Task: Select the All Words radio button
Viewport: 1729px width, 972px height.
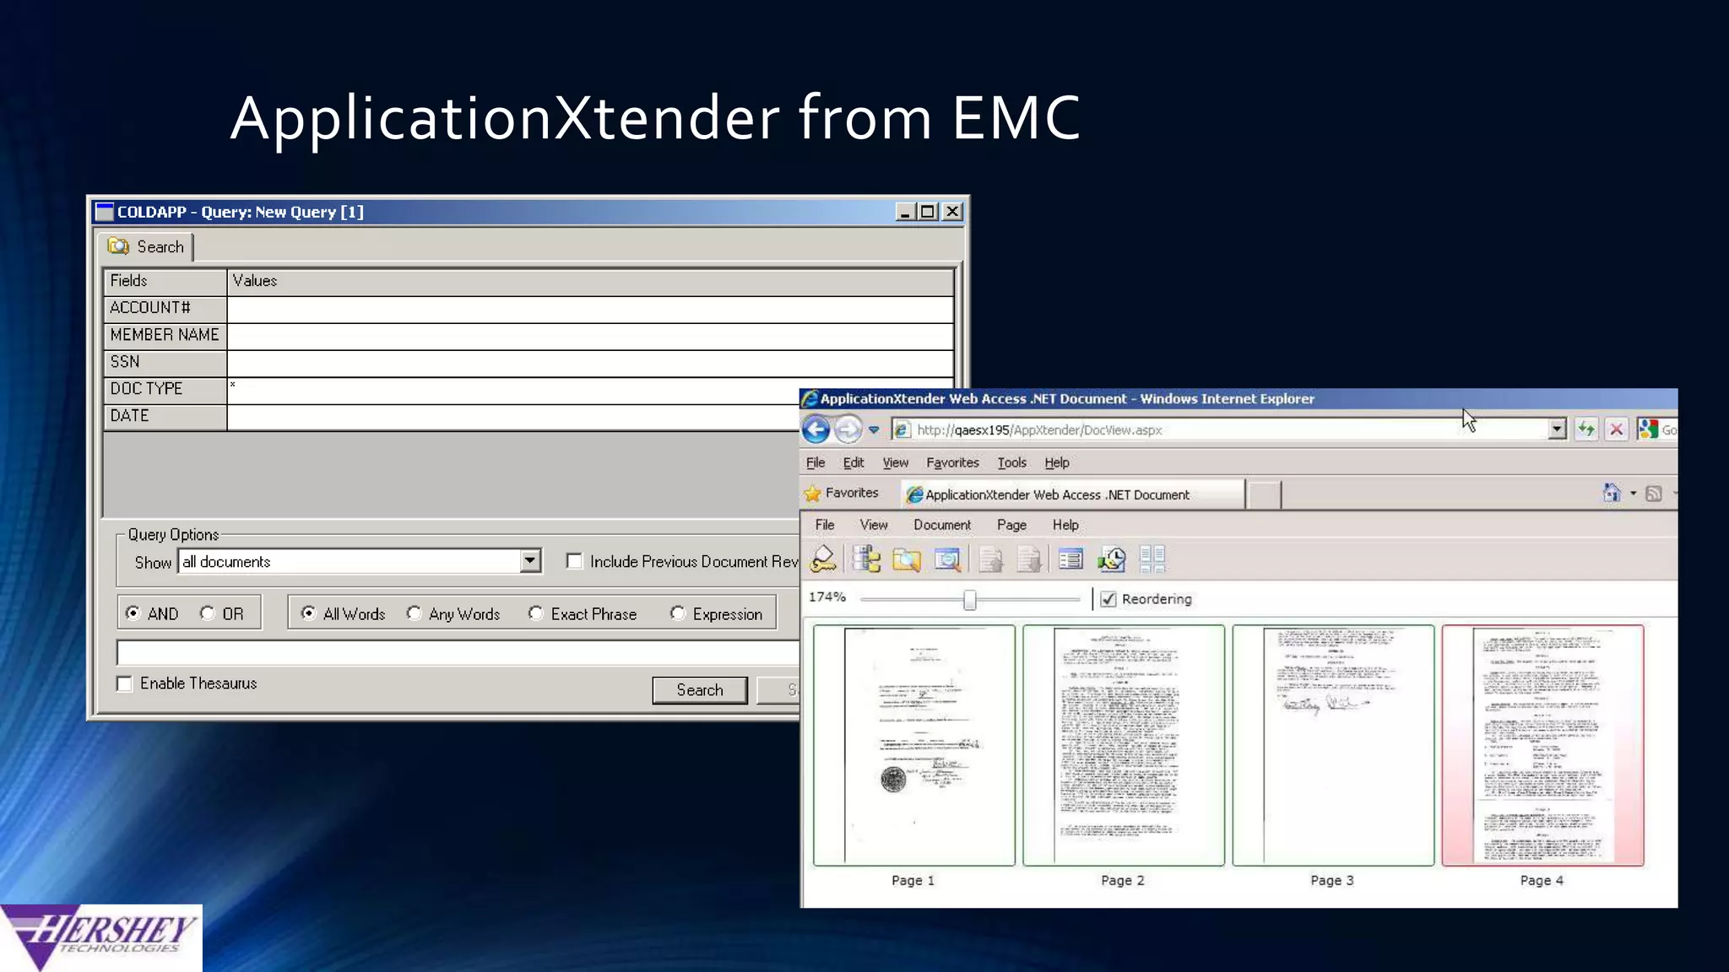Action: (308, 613)
